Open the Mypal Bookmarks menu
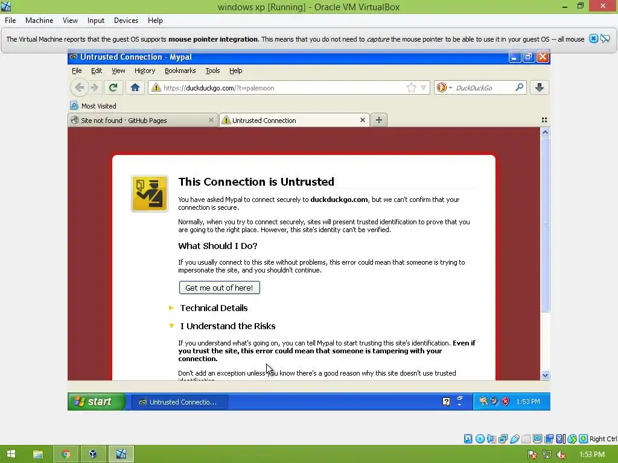 (180, 71)
